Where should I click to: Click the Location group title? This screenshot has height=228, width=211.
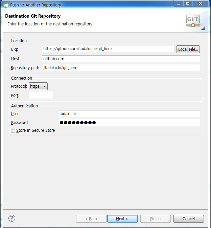pyautogui.click(x=19, y=41)
